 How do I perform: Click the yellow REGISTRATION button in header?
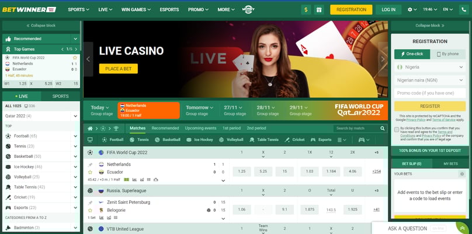(351, 9)
